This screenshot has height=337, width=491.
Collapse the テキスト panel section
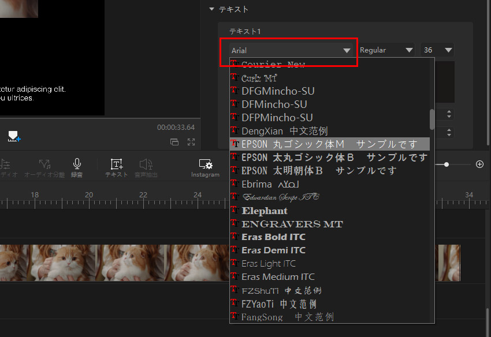point(211,9)
